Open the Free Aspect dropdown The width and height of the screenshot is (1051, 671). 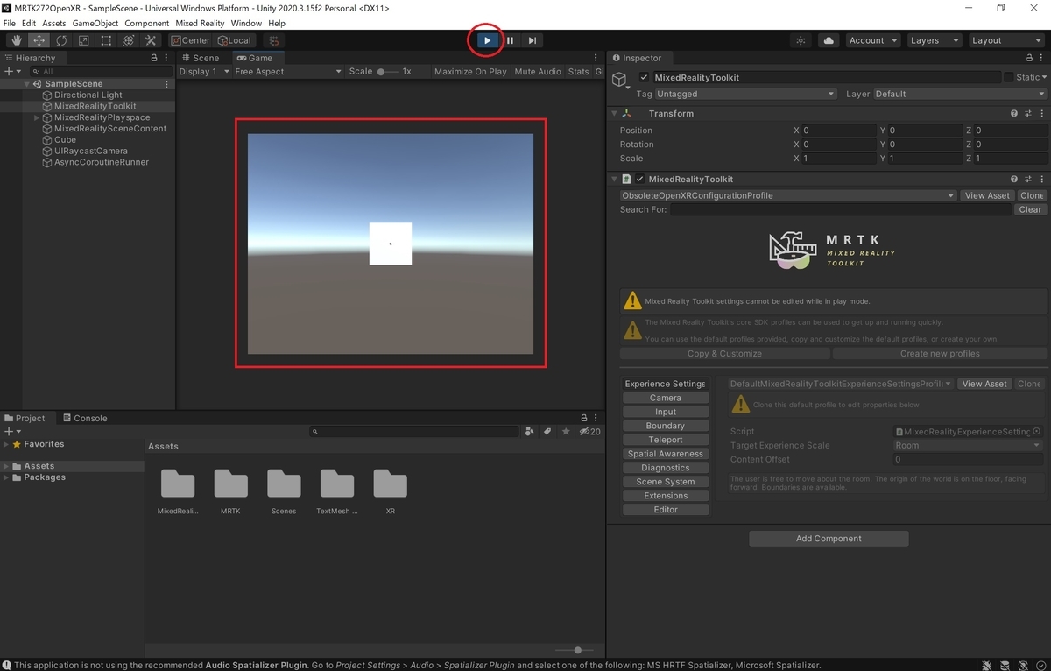coord(288,72)
